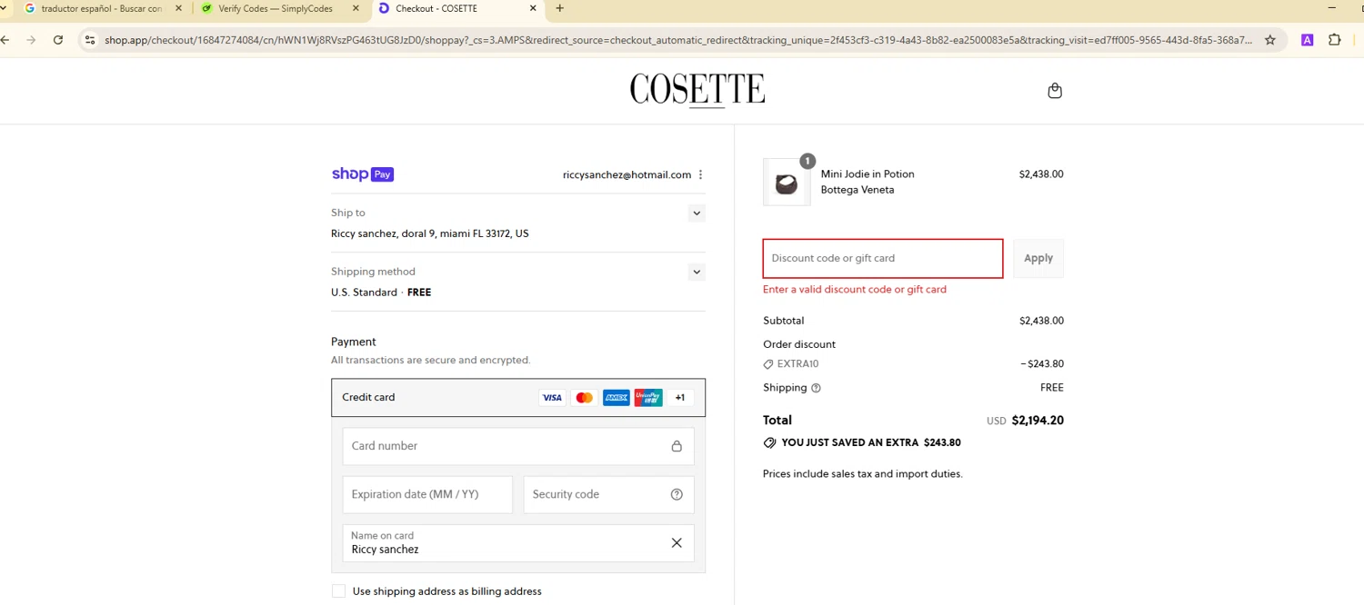Expand the Shipping method section
Image resolution: width=1364 pixels, height=605 pixels.
pyautogui.click(x=697, y=272)
